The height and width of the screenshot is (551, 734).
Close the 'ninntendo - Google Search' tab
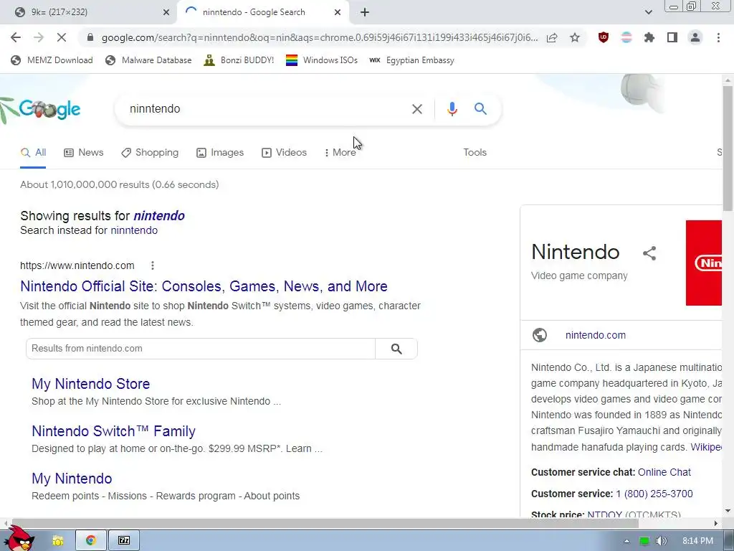coord(338,12)
